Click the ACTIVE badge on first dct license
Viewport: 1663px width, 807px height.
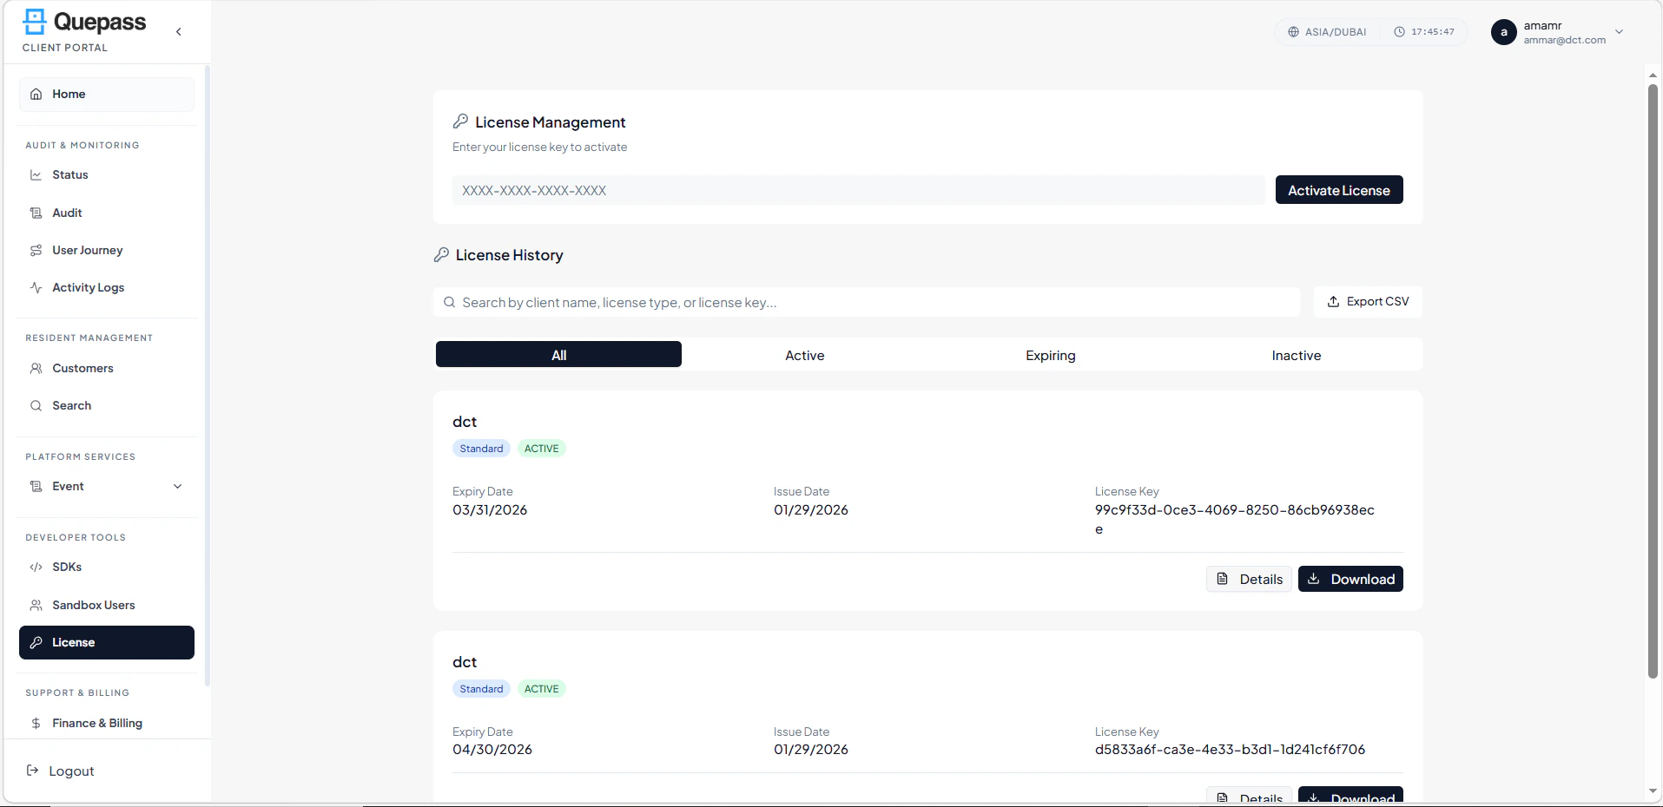click(542, 449)
